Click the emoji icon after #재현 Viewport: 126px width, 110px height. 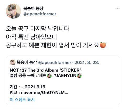coord(49,76)
